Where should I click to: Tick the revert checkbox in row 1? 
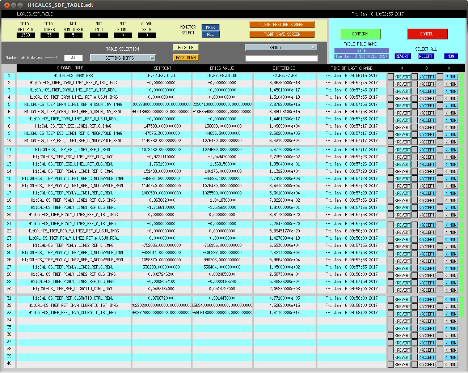[391, 77]
